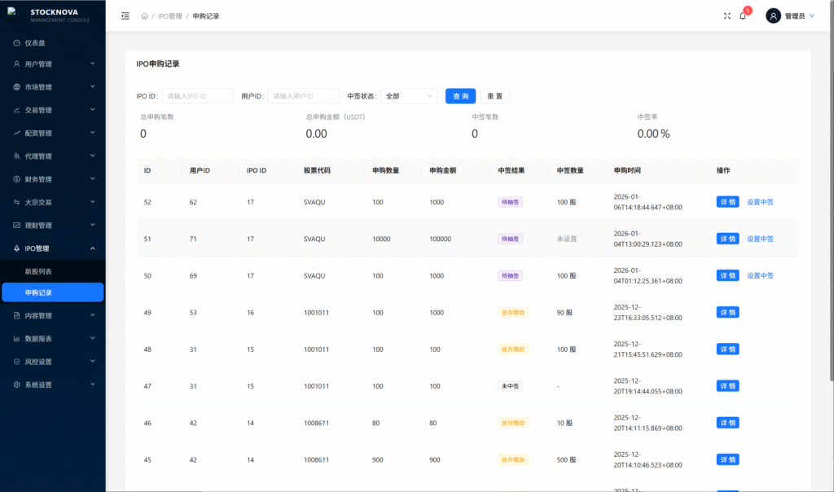Click 设置中签 for record ID 52
This screenshot has width=834, height=492.
(x=760, y=202)
